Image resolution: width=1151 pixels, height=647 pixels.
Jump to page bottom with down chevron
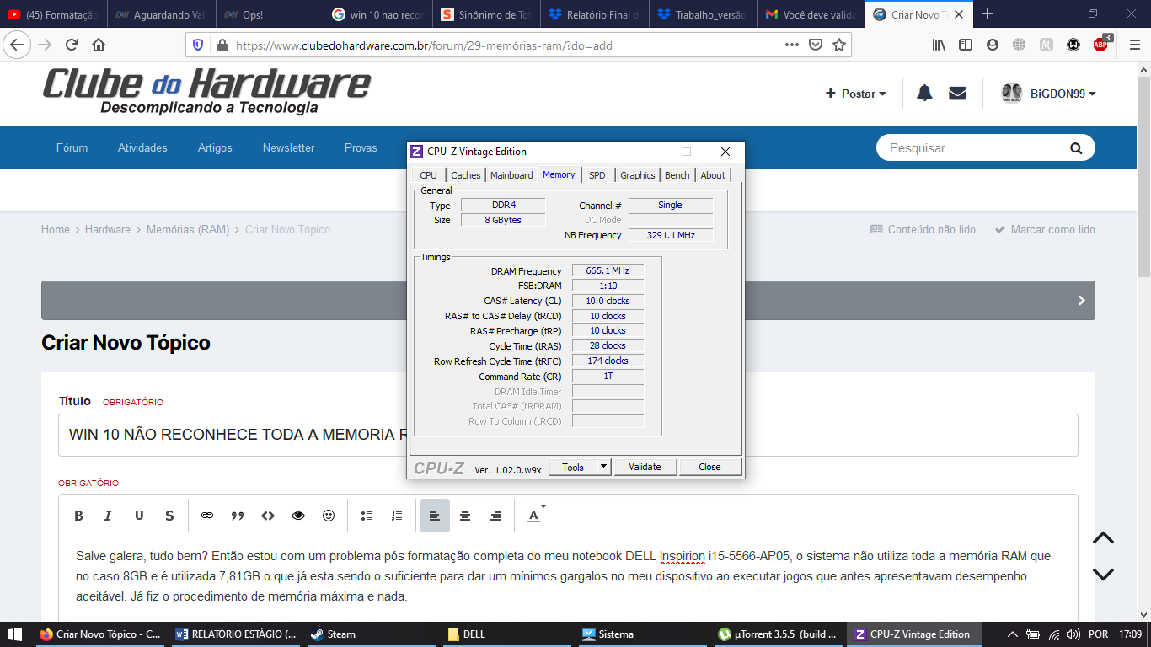click(x=1103, y=575)
